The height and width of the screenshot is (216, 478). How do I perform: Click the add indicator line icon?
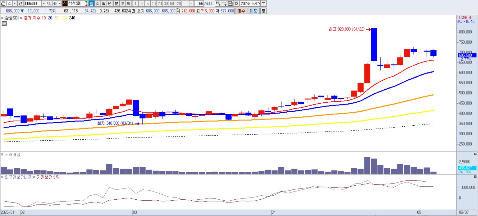[x=224, y=4]
